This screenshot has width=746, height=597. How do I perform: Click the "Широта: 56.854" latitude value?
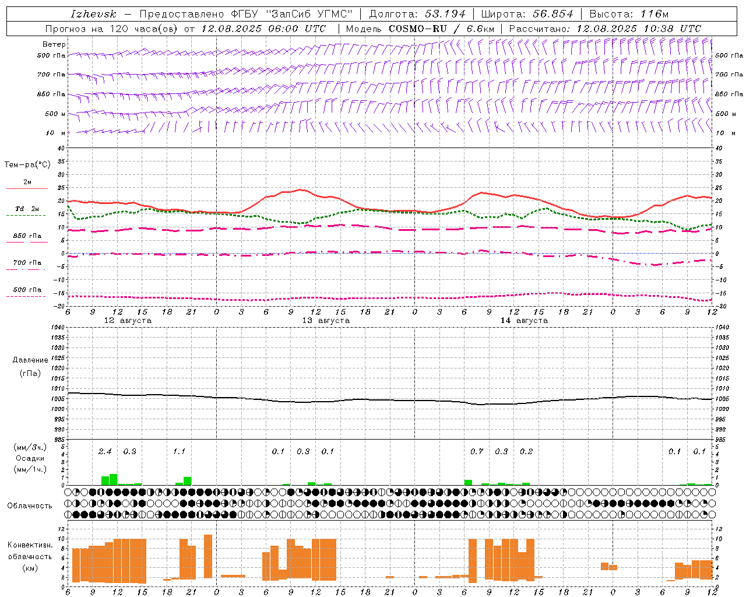[527, 14]
